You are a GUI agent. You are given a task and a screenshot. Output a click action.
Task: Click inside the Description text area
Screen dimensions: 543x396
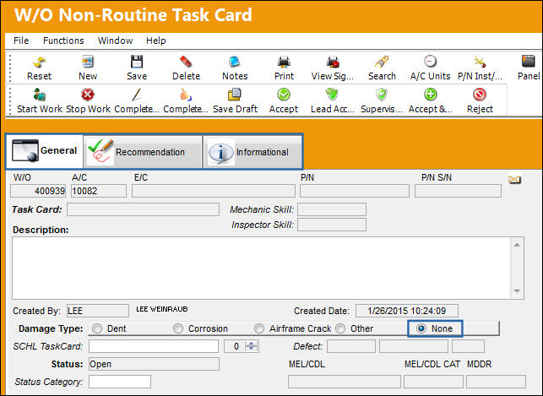[x=262, y=268]
